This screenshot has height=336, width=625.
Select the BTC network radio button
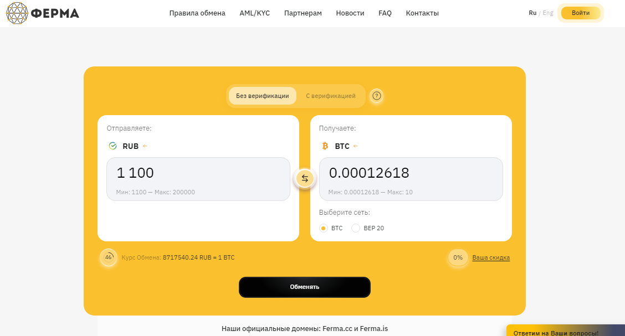[x=323, y=228]
